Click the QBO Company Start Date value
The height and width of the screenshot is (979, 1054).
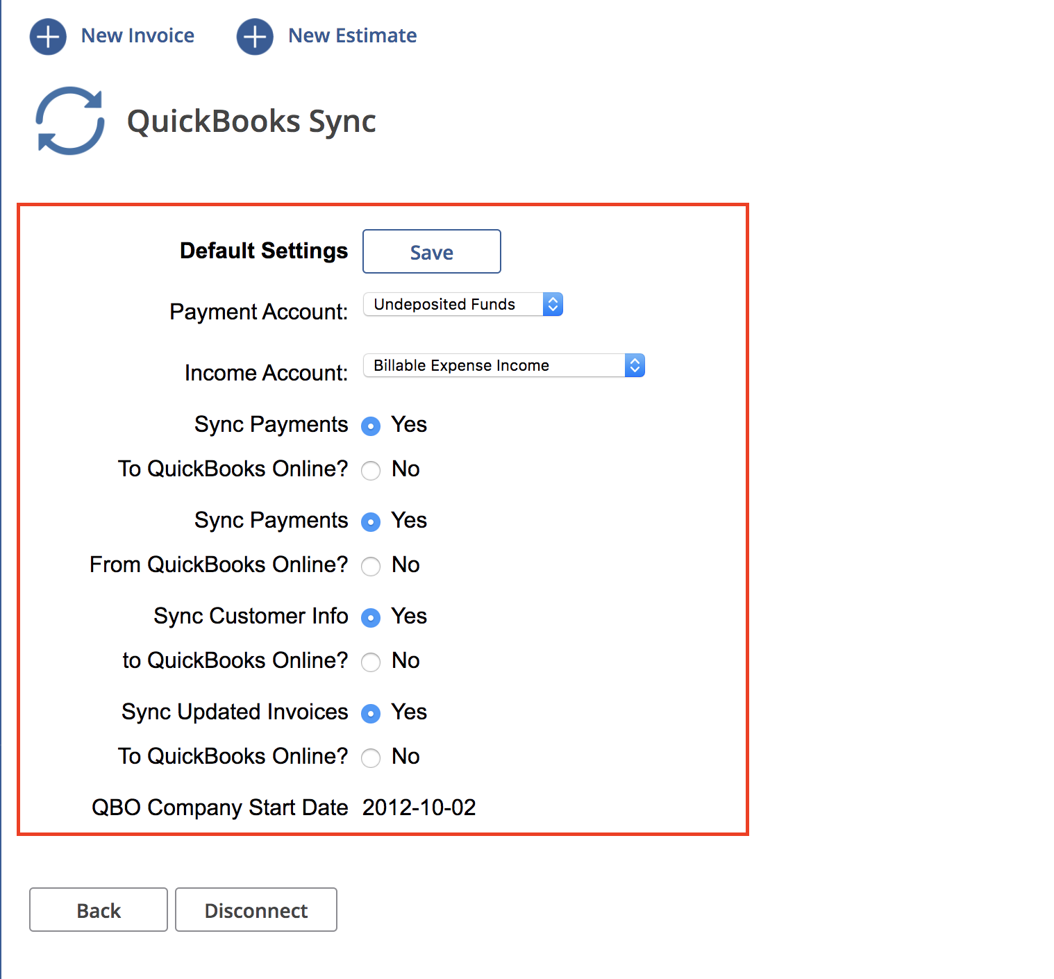pyautogui.click(x=418, y=807)
